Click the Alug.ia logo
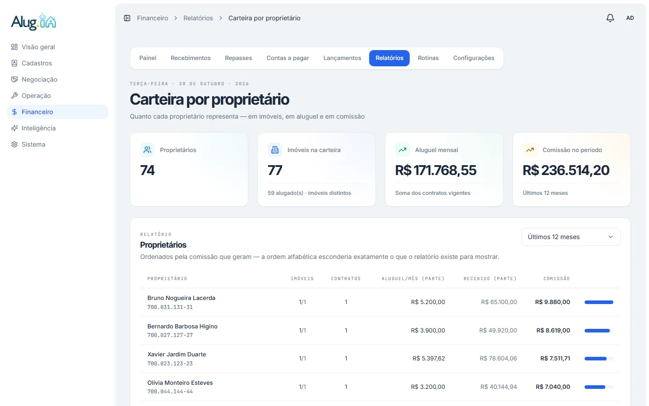 [34, 22]
